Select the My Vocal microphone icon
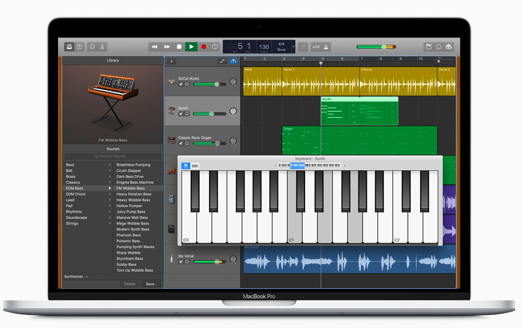The height and width of the screenshot is (328, 522). pyautogui.click(x=171, y=259)
